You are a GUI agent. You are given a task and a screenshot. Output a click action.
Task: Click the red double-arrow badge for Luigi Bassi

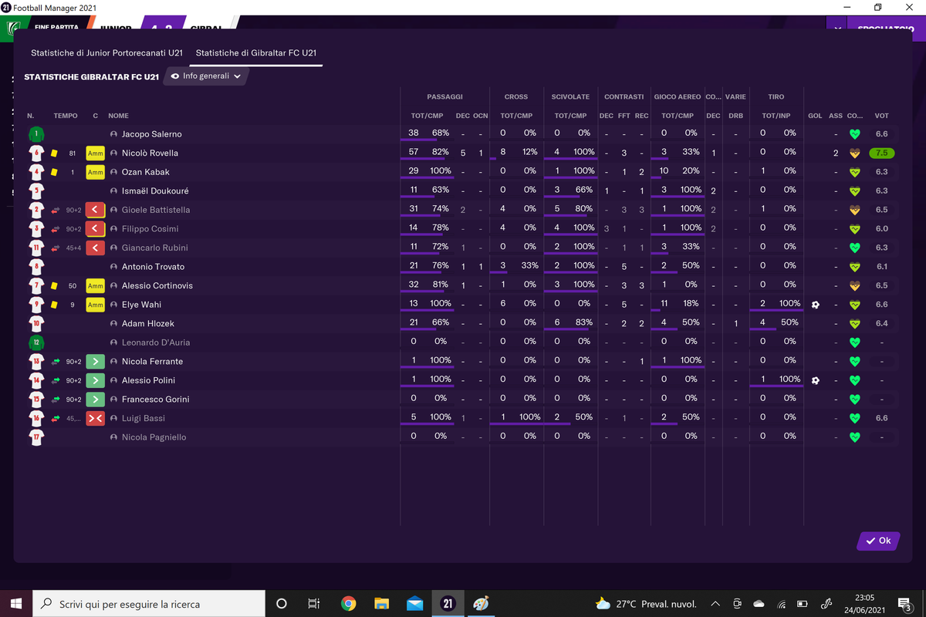pyautogui.click(x=95, y=418)
